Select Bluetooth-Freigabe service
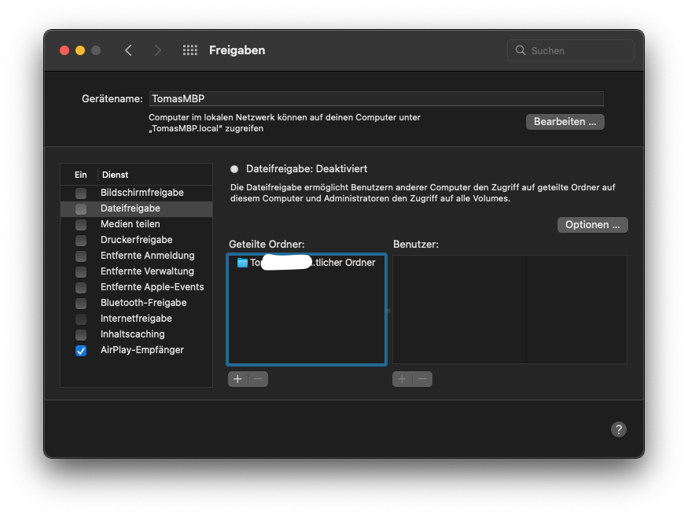The height and width of the screenshot is (516, 688). point(137,303)
